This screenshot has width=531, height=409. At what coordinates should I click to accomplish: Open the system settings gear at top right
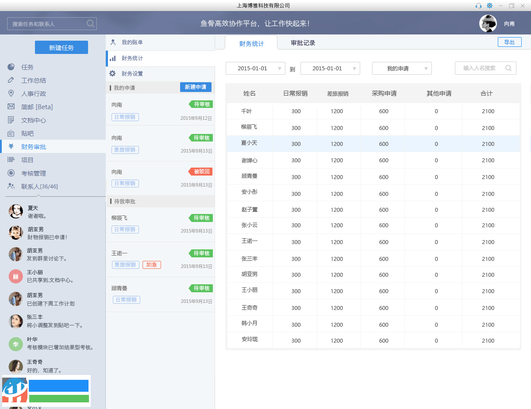coord(489,6)
